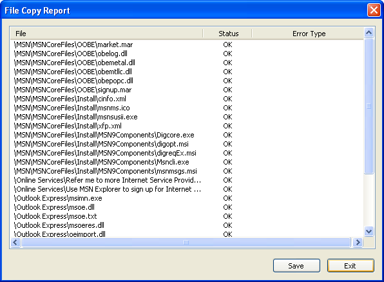Click the vertical scrollbar track below thumb

tap(369, 200)
